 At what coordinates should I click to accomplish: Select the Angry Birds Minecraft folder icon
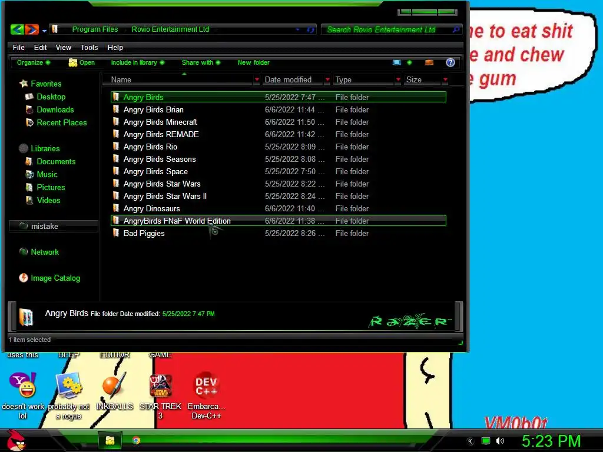click(116, 121)
